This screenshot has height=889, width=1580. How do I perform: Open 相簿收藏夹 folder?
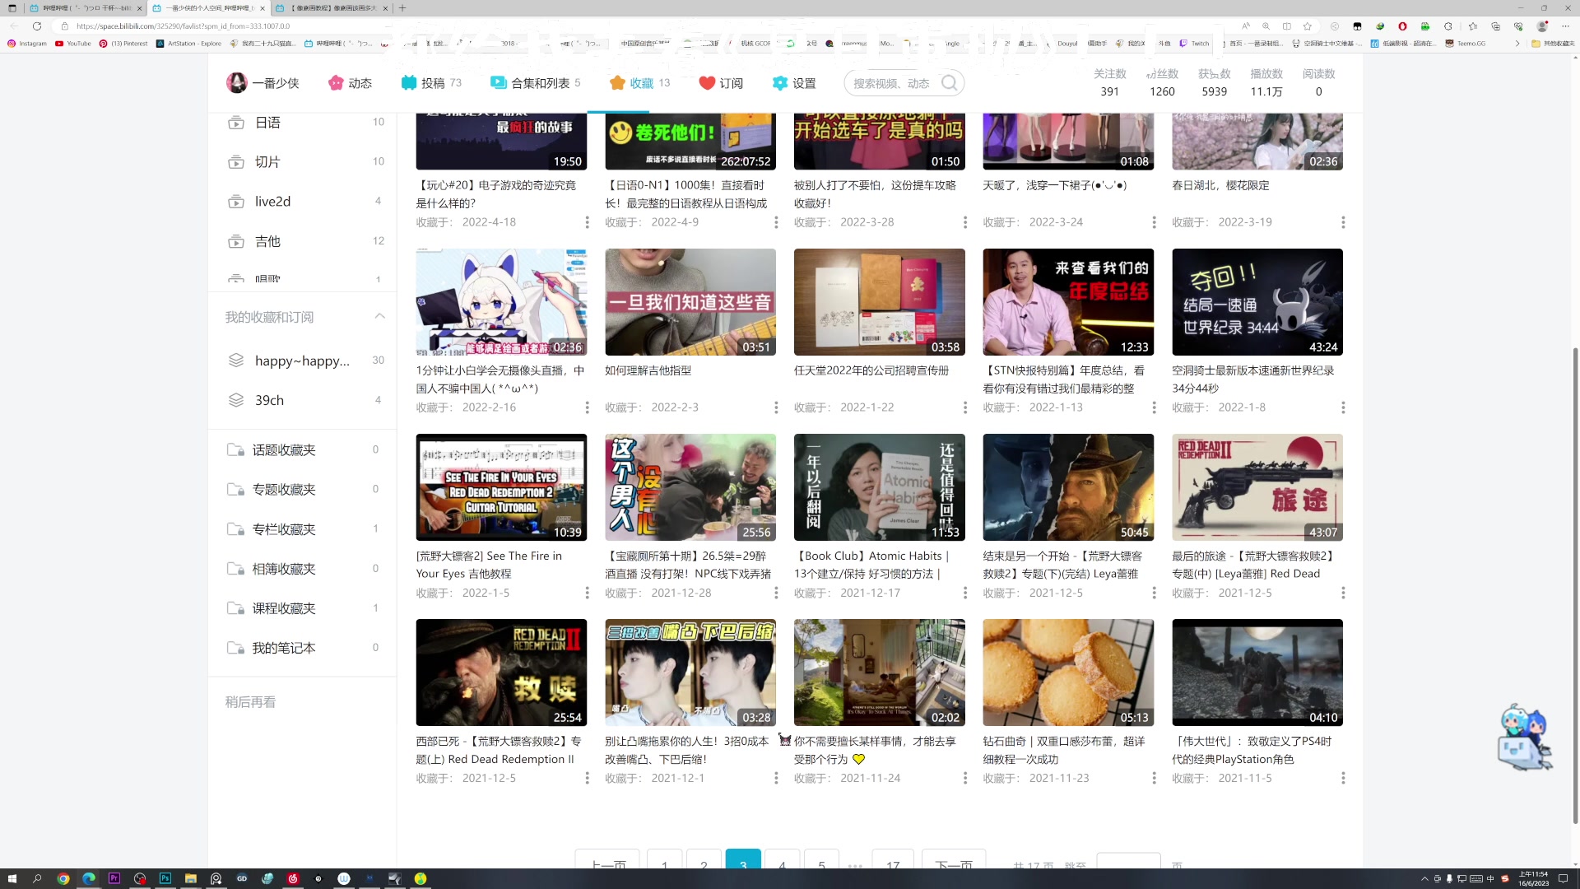(303, 569)
